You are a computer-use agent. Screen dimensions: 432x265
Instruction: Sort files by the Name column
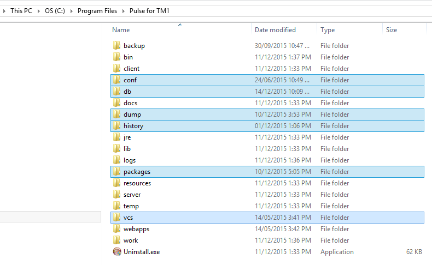click(x=121, y=30)
